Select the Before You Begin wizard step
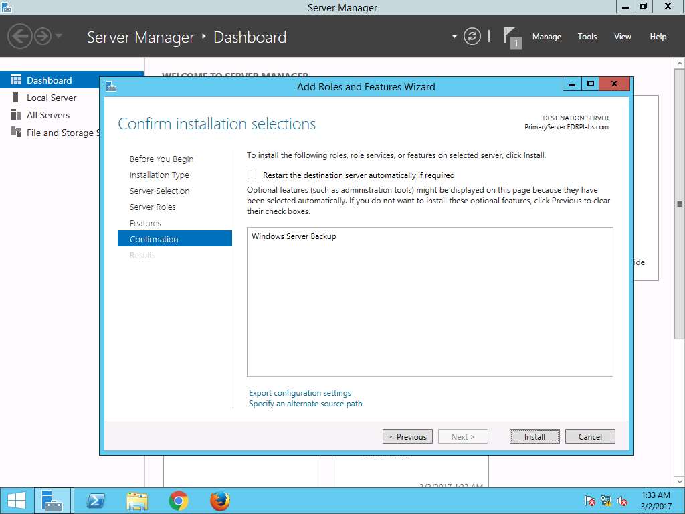The image size is (685, 514). pos(162,159)
